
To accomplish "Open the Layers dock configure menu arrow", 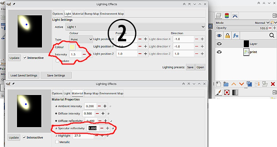I will [274, 16].
